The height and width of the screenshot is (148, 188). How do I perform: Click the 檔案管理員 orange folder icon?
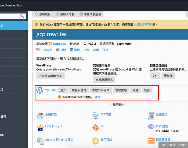pos(151,140)
